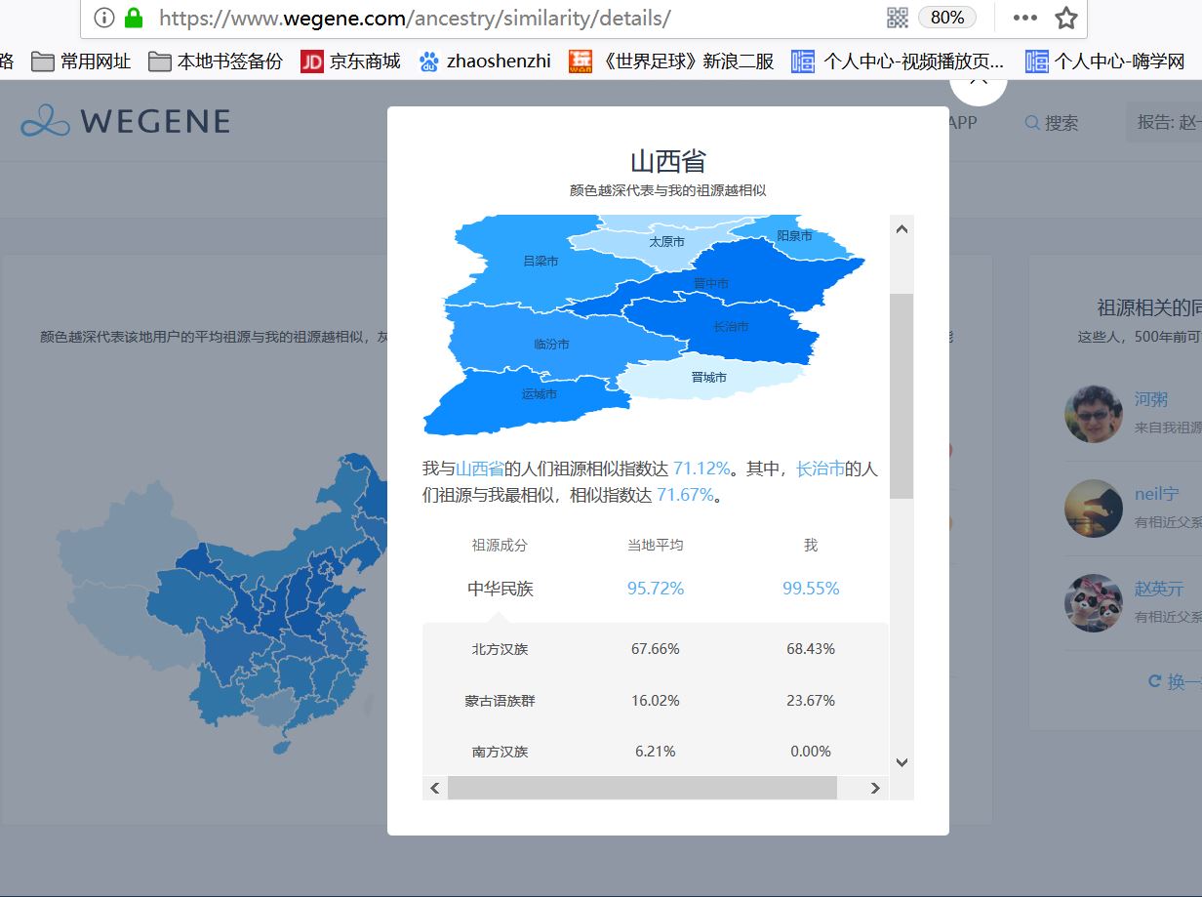
Task: Click the 99.55% my value
Action: [811, 589]
